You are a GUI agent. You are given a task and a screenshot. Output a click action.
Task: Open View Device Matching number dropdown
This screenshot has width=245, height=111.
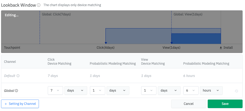point(149,91)
